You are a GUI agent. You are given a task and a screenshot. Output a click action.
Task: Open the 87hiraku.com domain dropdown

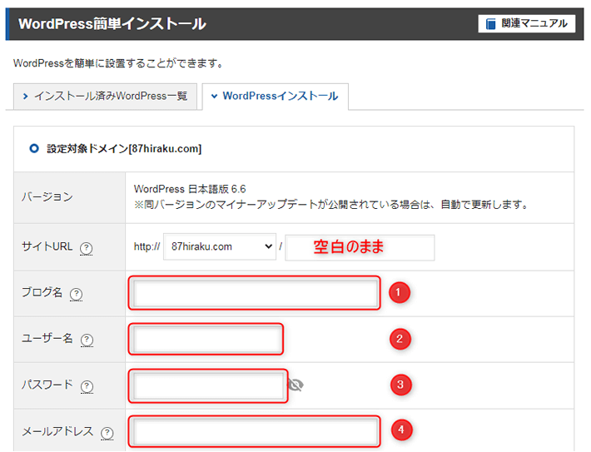pos(220,247)
